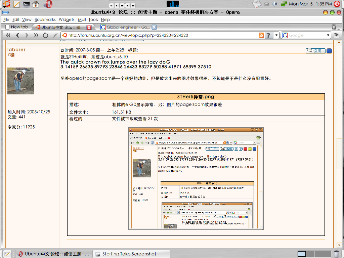344x258 pixels.
Task: Click the scrollbar up arrow
Action: pos(339,43)
